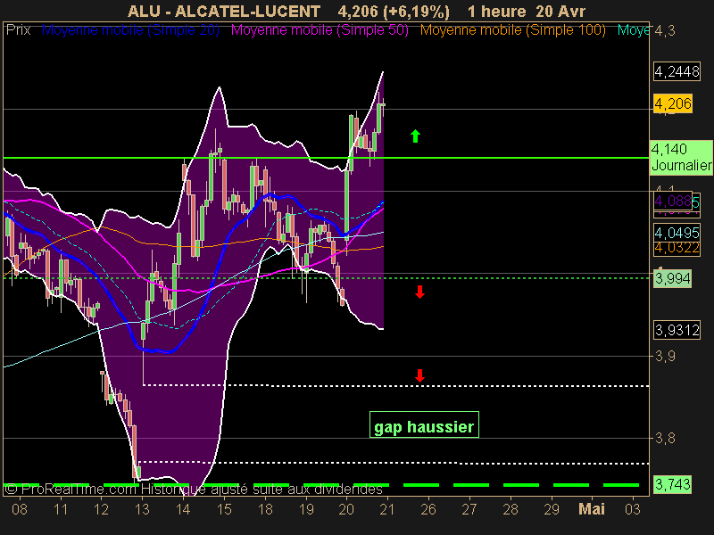This screenshot has width=714, height=535.
Task: Click the orange 4,0322 price tag
Action: click(677, 248)
